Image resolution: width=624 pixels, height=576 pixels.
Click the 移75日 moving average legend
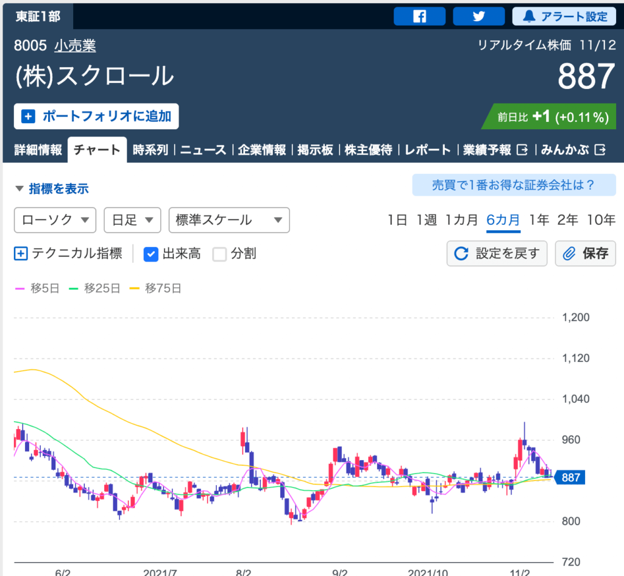[155, 288]
